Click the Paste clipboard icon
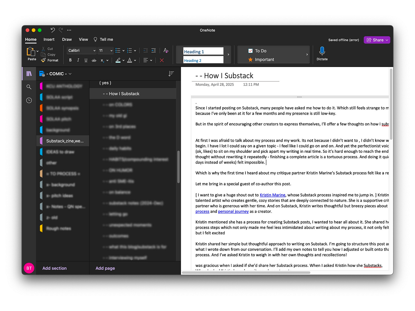This screenshot has height=311, width=415. point(30,52)
